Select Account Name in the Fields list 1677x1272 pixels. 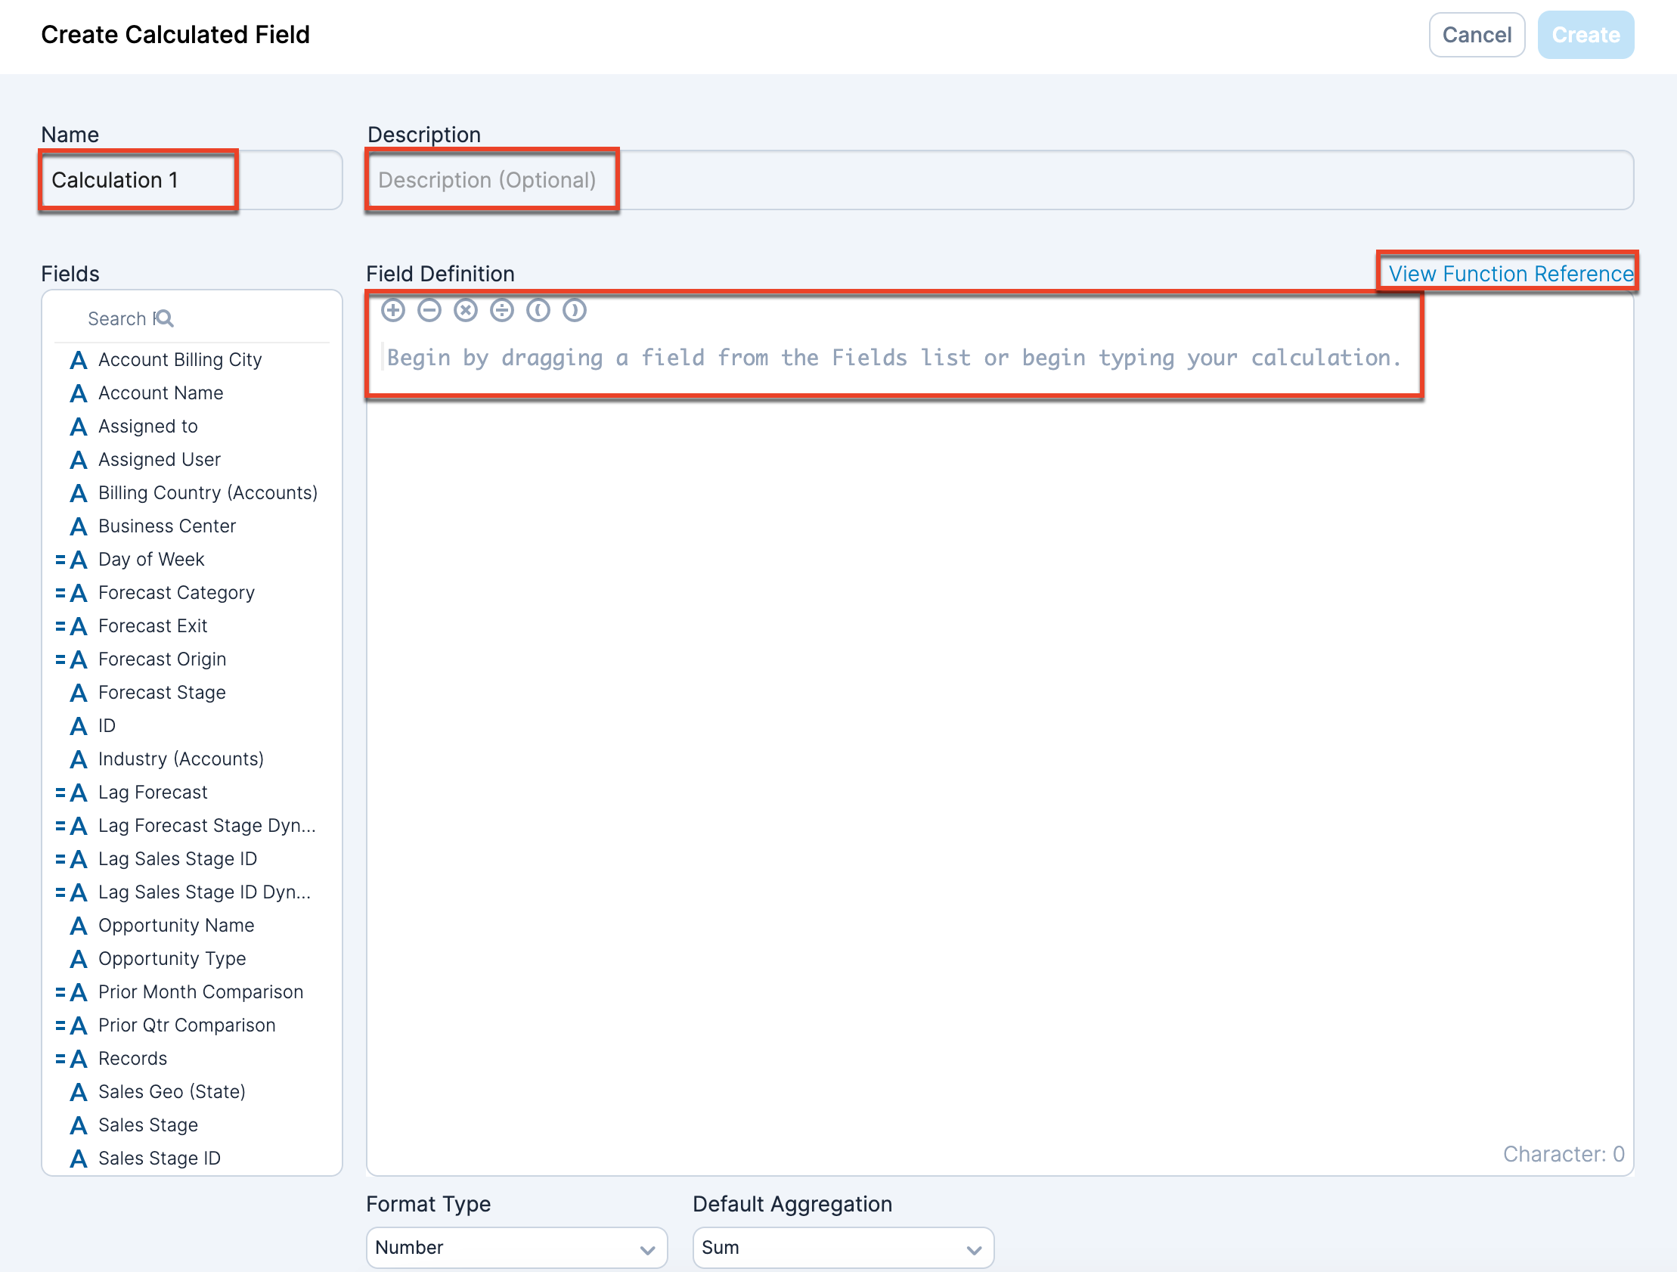point(160,393)
